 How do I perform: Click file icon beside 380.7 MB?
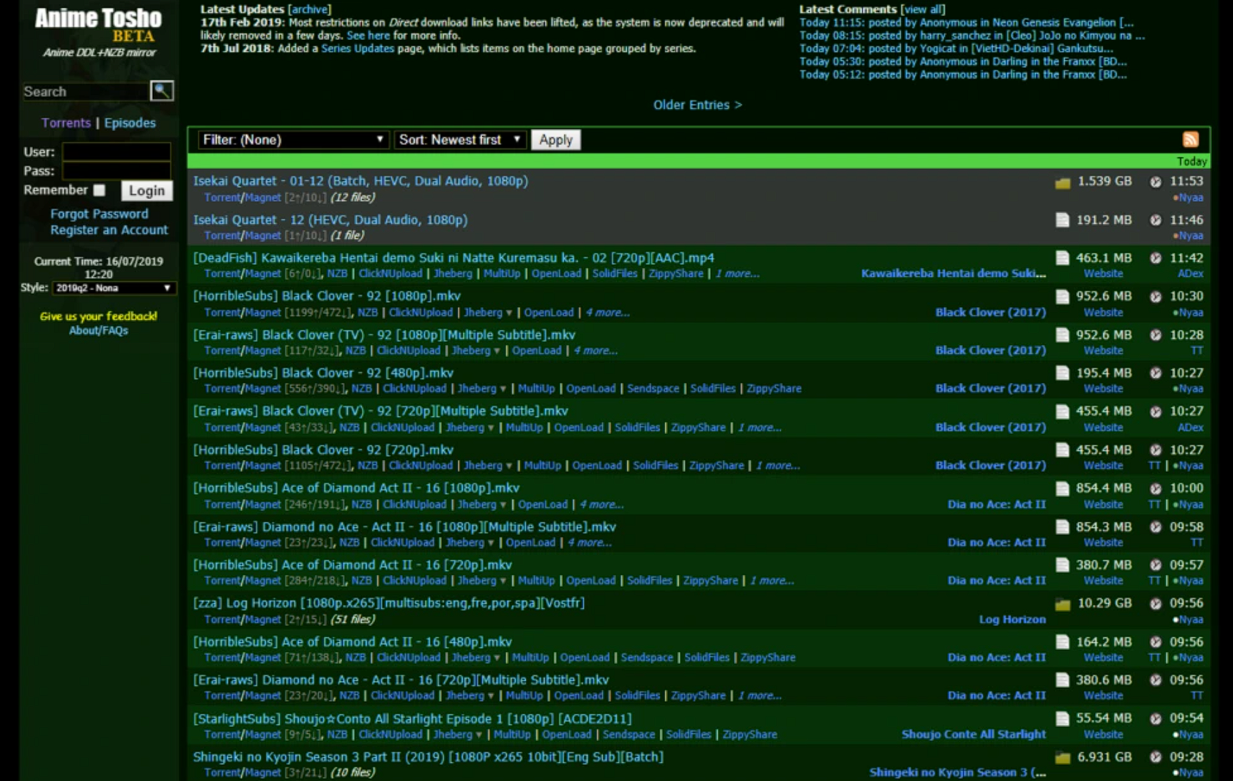click(1063, 565)
